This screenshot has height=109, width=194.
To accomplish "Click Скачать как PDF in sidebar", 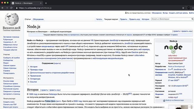I will point(10,104).
